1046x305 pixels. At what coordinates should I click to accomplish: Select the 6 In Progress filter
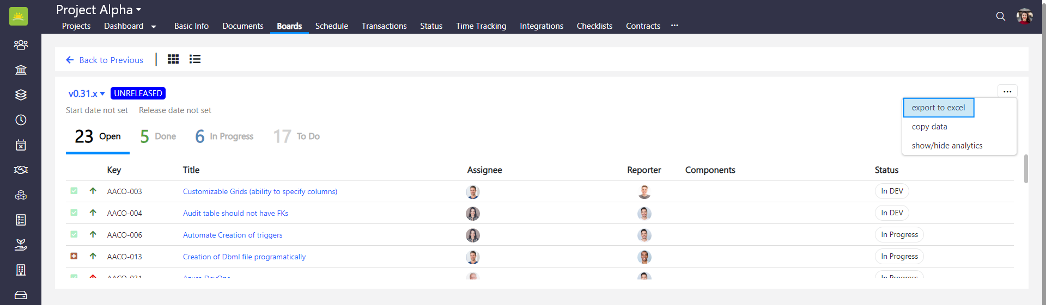pyautogui.click(x=224, y=136)
